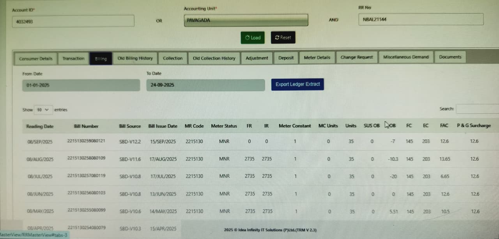This screenshot has width=499, height=239.
Task: Sort by Bill Issue Date column
Action: click(163, 126)
